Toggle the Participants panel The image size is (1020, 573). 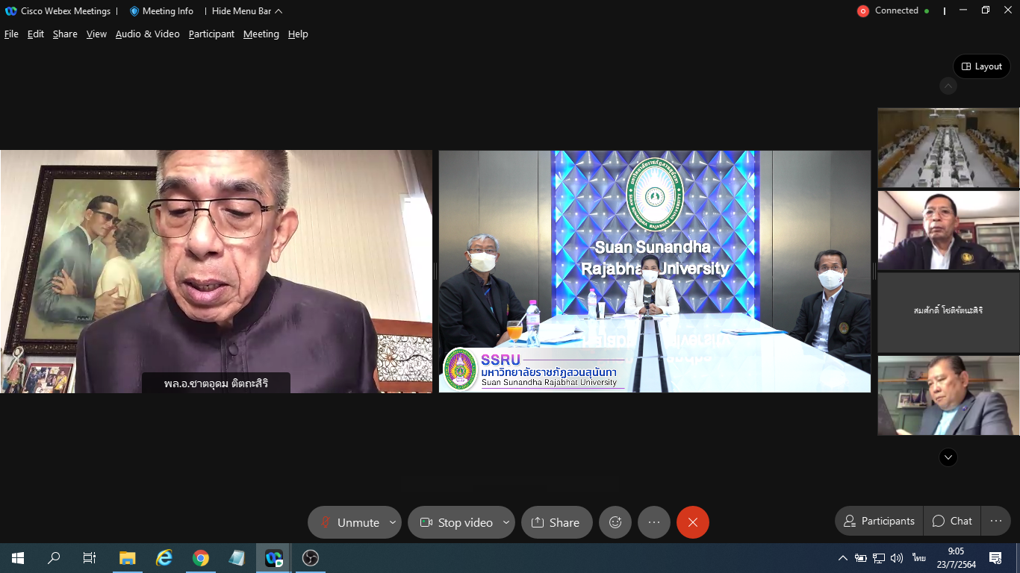pyautogui.click(x=879, y=521)
